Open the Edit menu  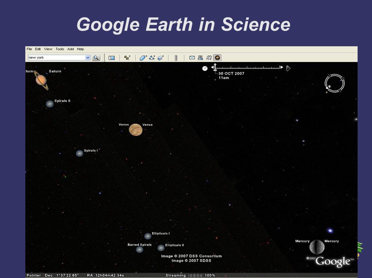click(x=38, y=49)
